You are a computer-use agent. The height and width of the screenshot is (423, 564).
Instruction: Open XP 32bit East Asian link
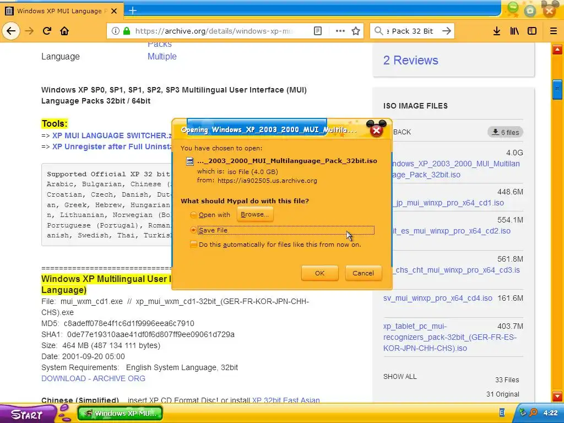coord(286,400)
